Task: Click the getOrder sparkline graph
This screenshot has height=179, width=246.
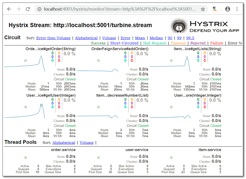Action: pos(25,64)
